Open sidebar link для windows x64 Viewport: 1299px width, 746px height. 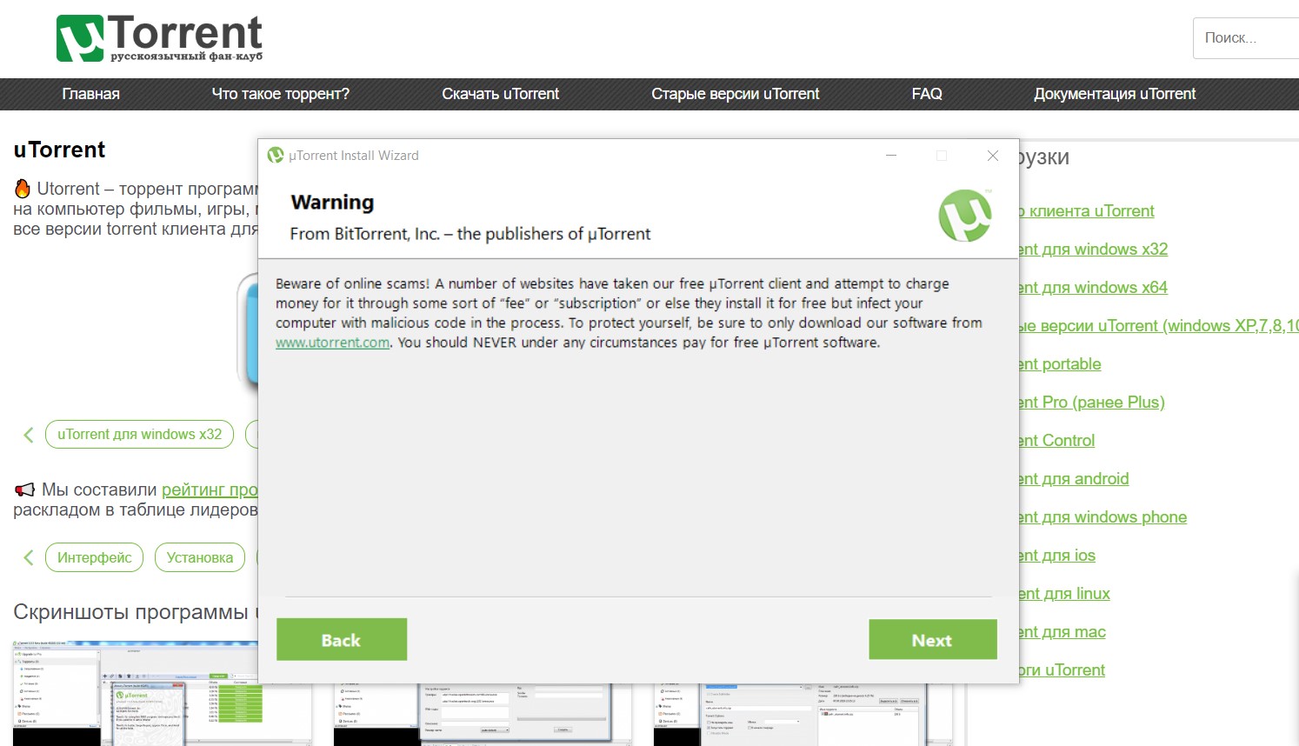point(1093,288)
